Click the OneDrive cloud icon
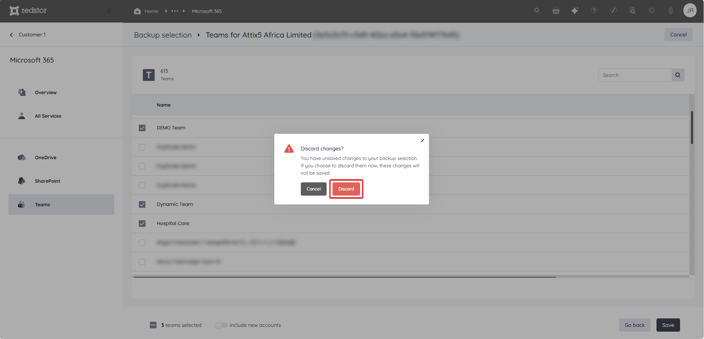This screenshot has width=704, height=339. (x=22, y=157)
